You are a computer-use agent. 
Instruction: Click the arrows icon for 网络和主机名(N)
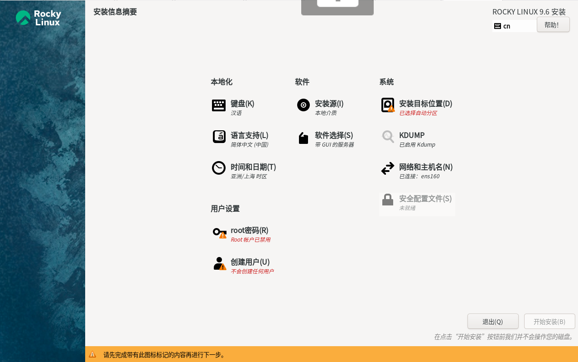coord(388,168)
